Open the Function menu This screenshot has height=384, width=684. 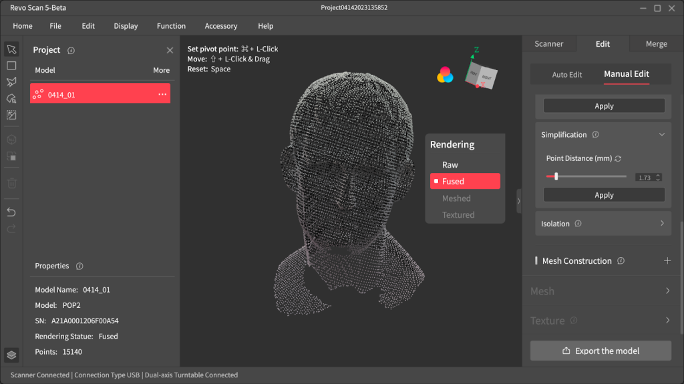(171, 26)
